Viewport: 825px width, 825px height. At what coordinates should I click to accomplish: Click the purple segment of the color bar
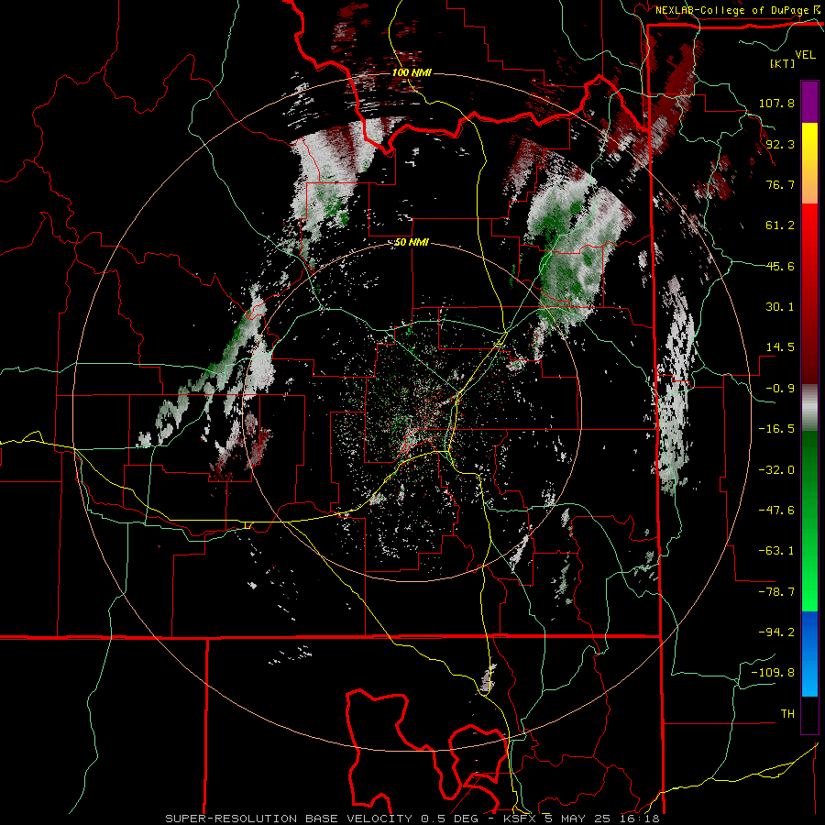pos(809,102)
